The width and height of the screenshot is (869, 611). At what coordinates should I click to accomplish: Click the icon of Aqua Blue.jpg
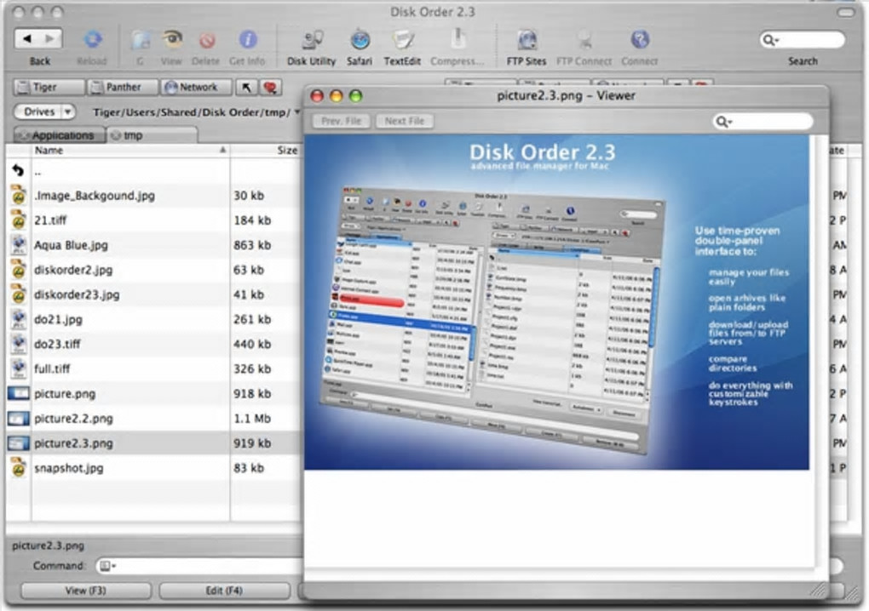(18, 244)
